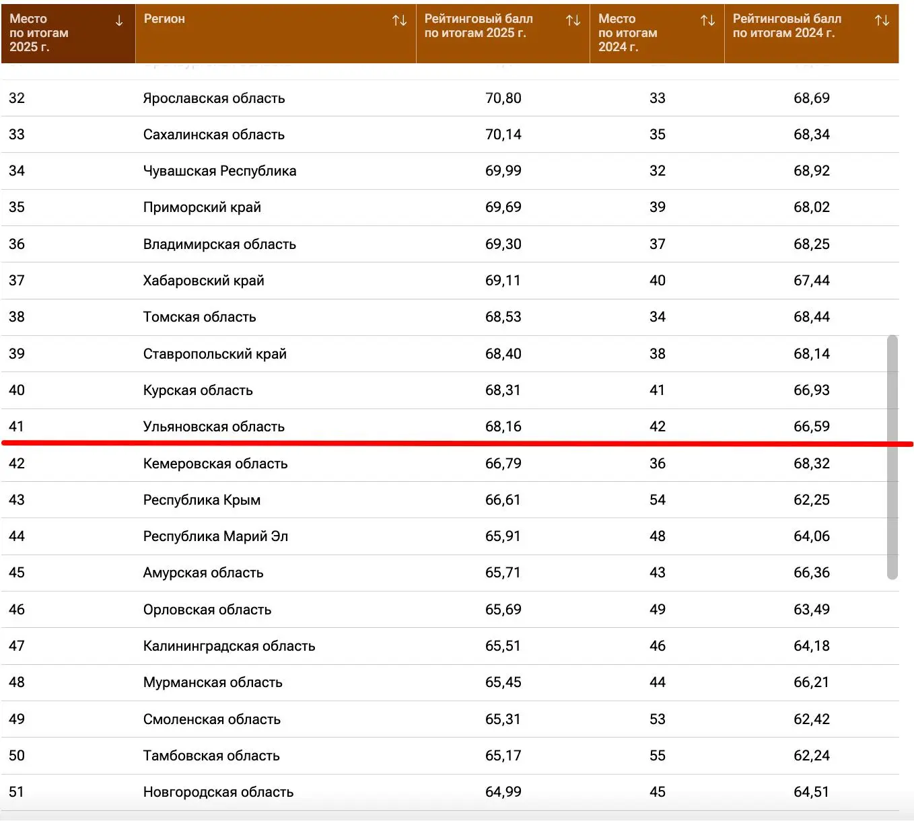This screenshot has width=914, height=821.
Task: Click 2024 score value 68,92
Action: [812, 171]
